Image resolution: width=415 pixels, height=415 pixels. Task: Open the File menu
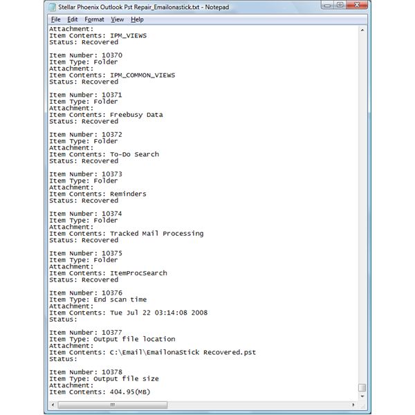point(55,19)
